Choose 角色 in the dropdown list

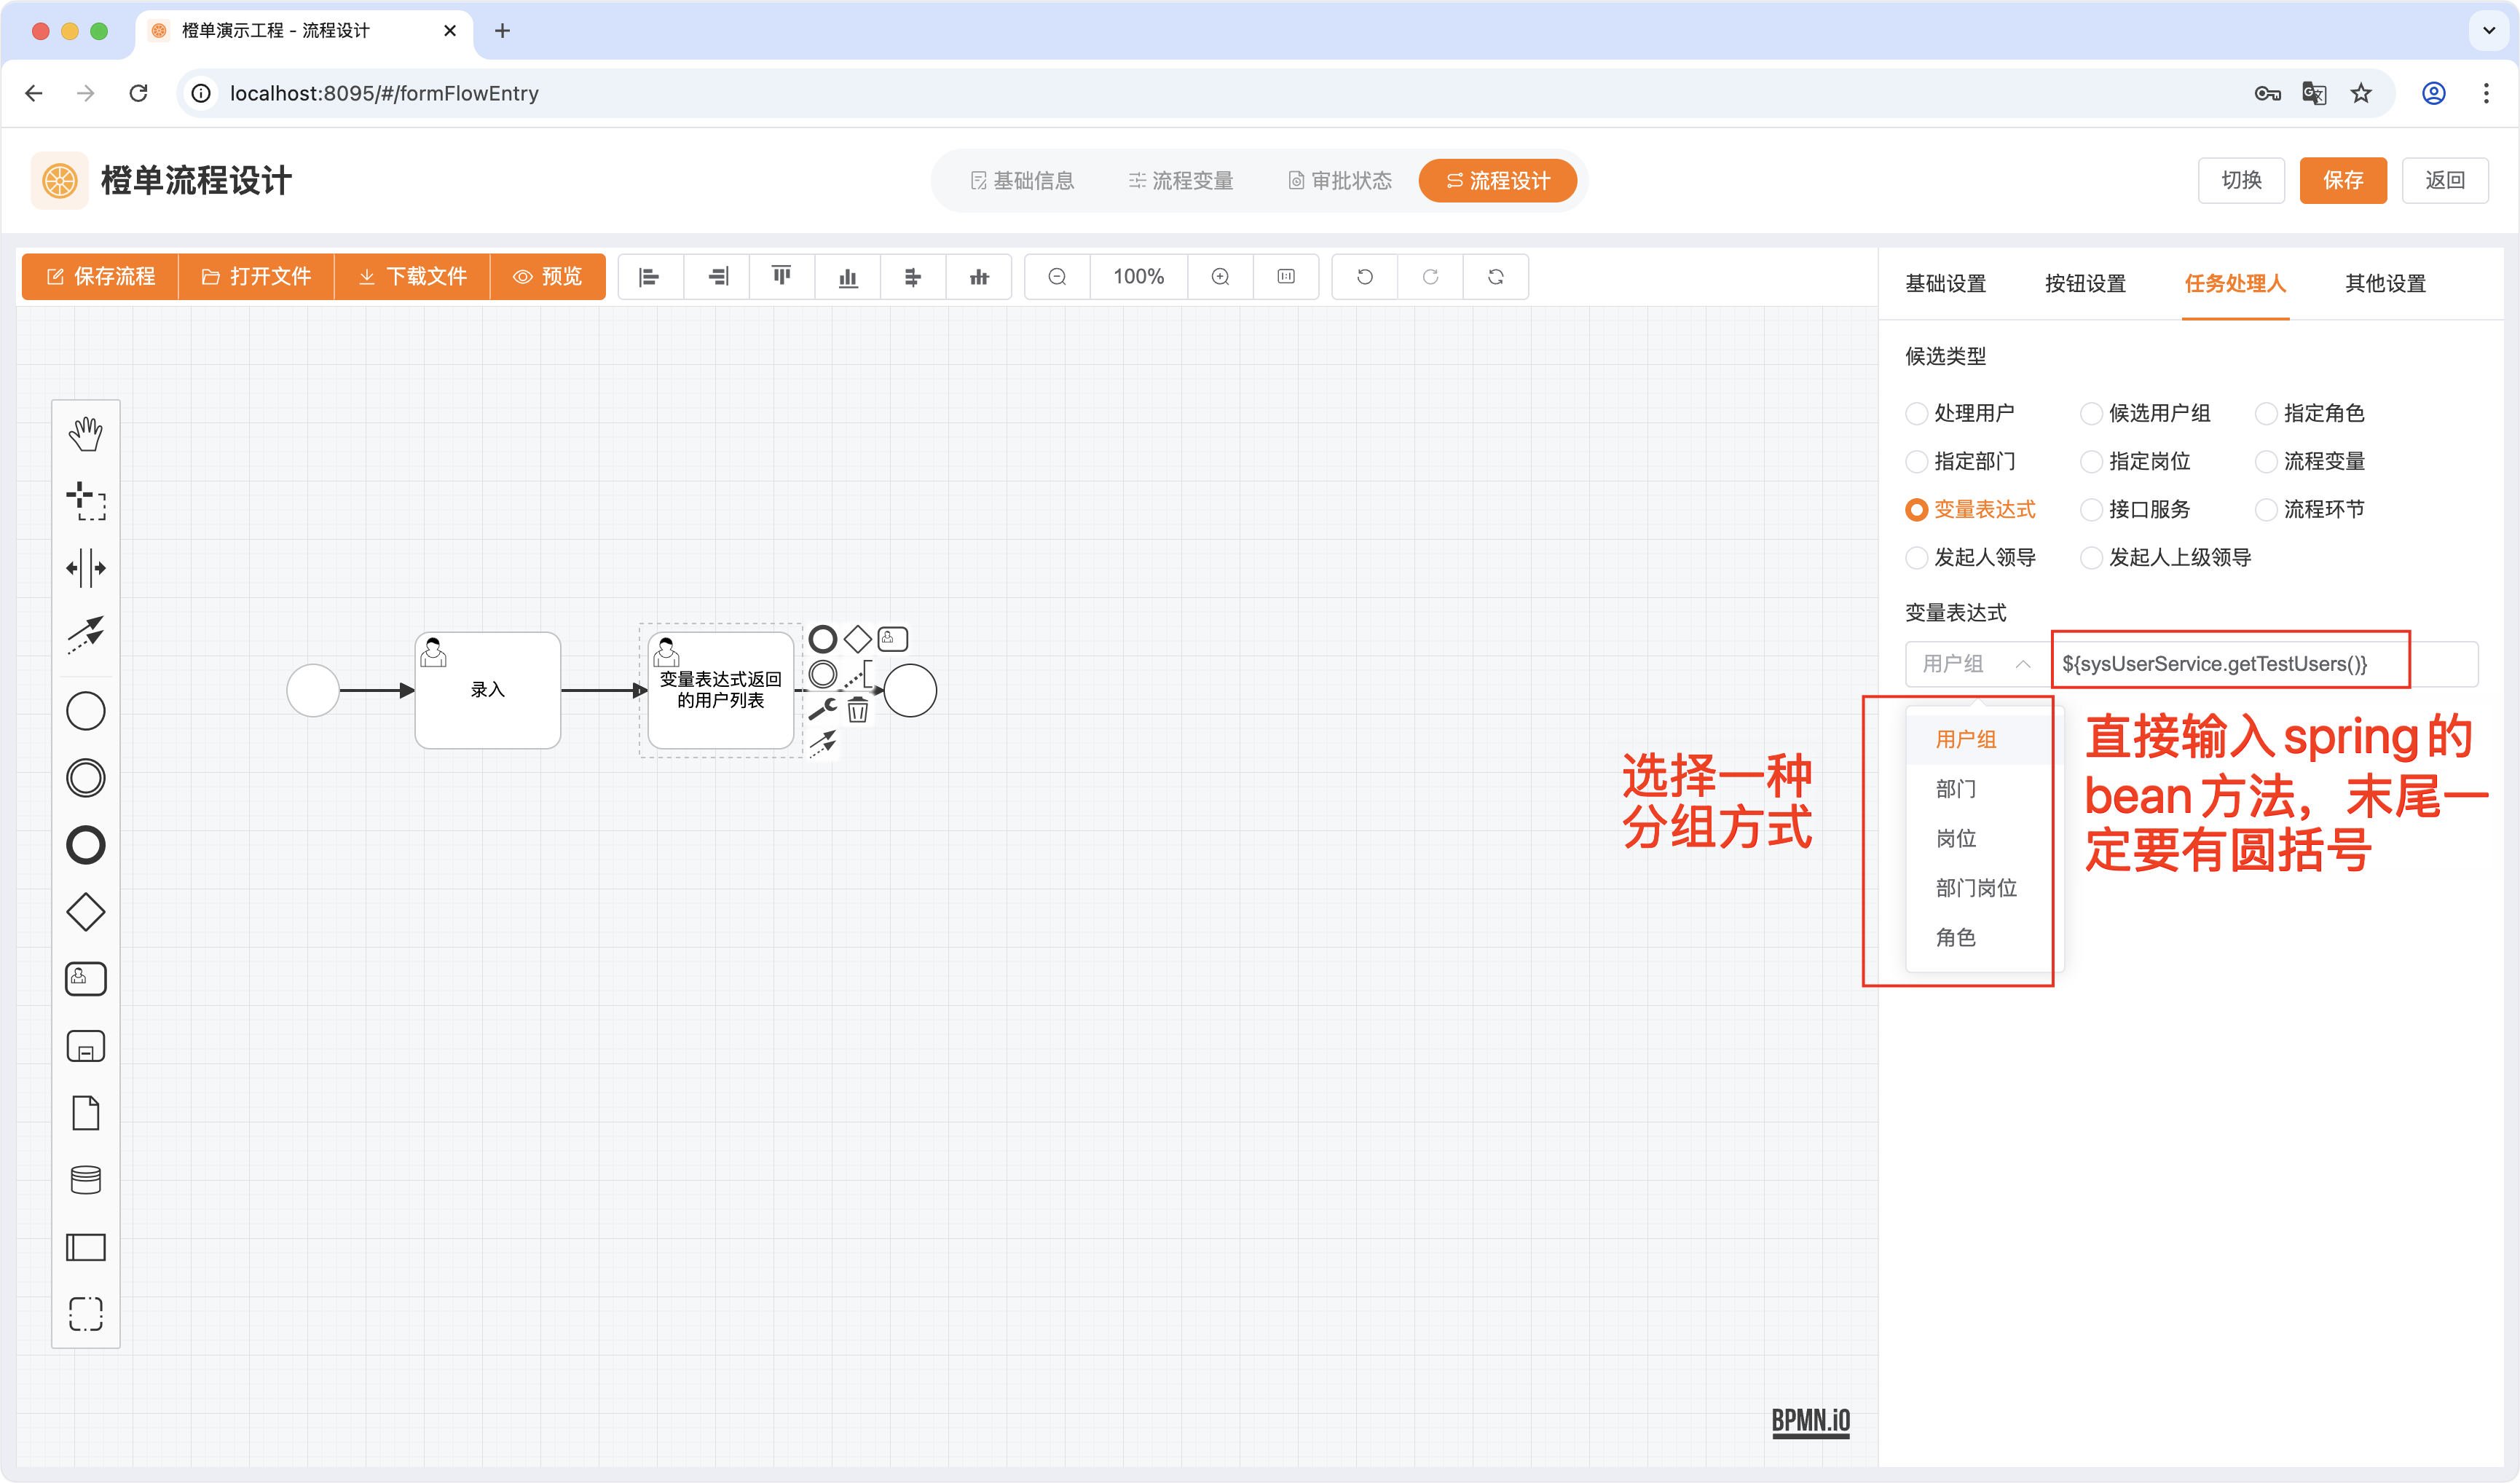pos(1956,937)
